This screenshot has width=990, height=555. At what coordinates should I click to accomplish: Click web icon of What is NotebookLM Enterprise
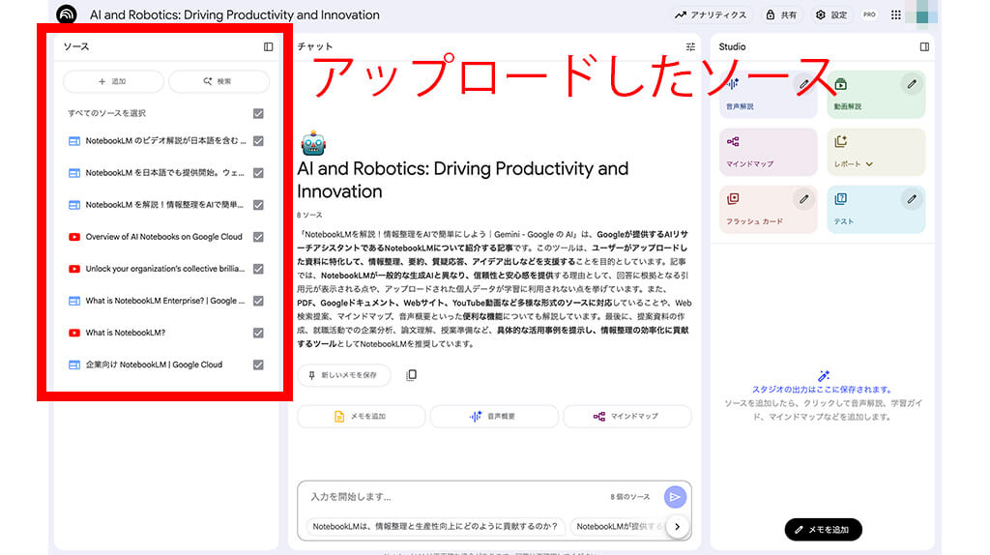pos(73,301)
